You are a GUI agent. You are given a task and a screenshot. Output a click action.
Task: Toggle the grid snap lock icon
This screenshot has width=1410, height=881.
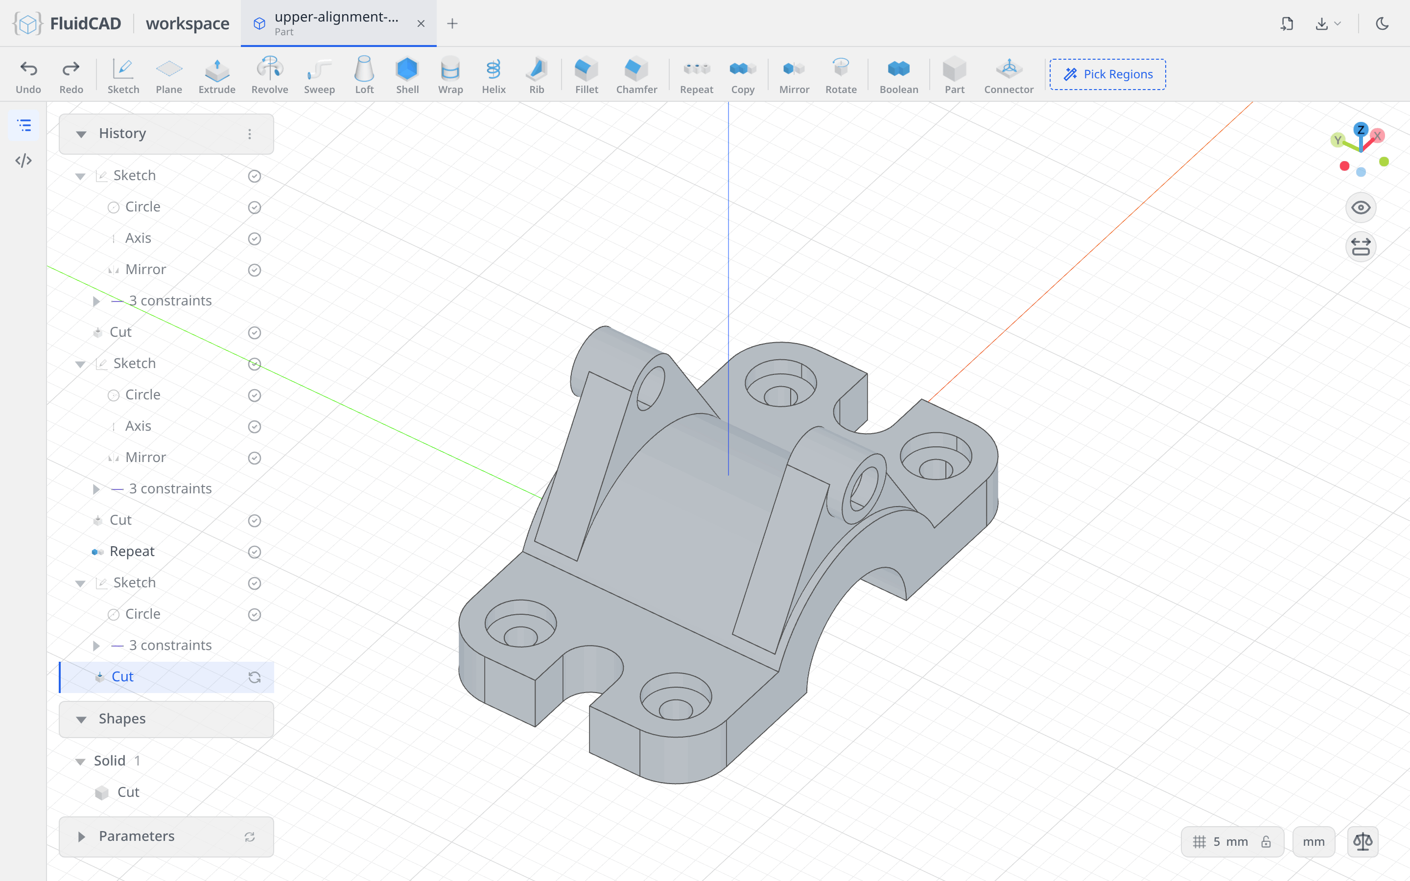(x=1266, y=841)
